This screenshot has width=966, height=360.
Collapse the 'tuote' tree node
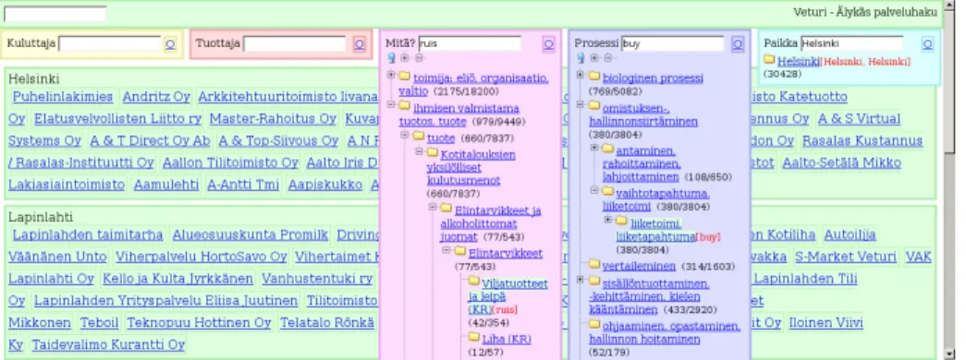click(x=405, y=135)
